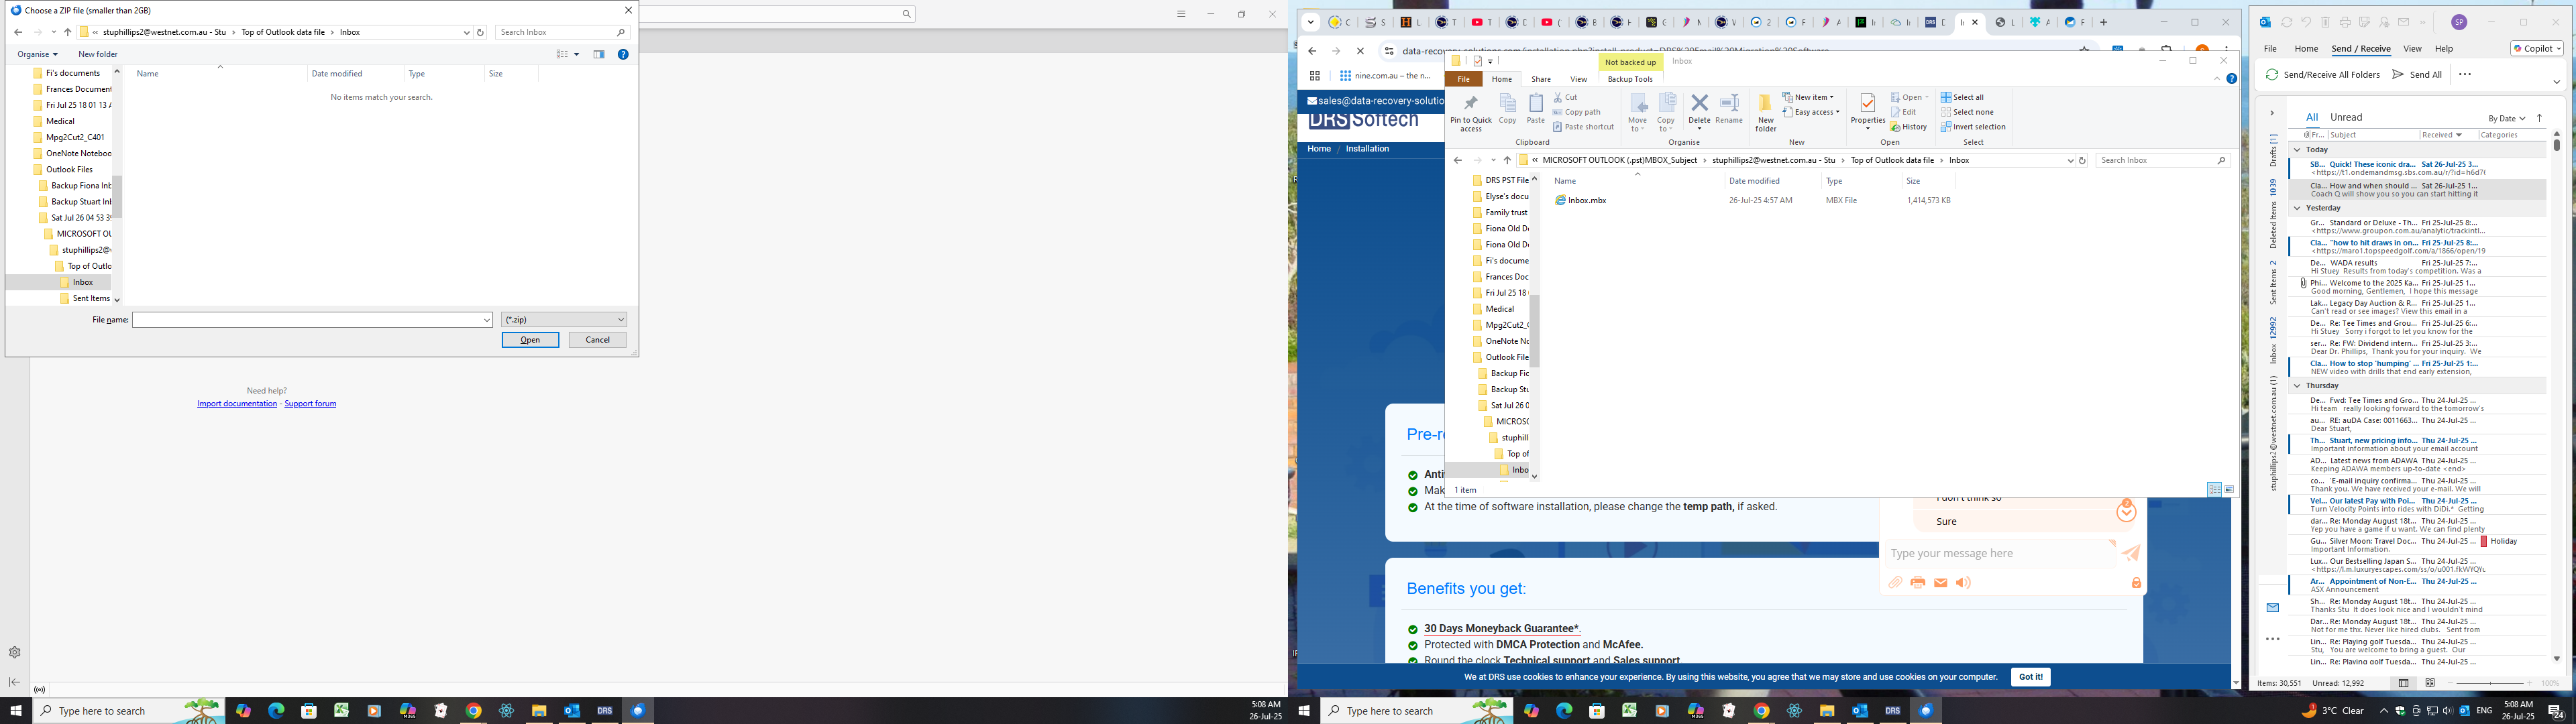
Task: Click Cancel in ZIP file dialog
Action: (x=597, y=340)
